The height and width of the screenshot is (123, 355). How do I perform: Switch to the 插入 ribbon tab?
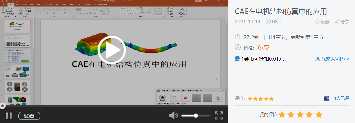click(18, 4)
